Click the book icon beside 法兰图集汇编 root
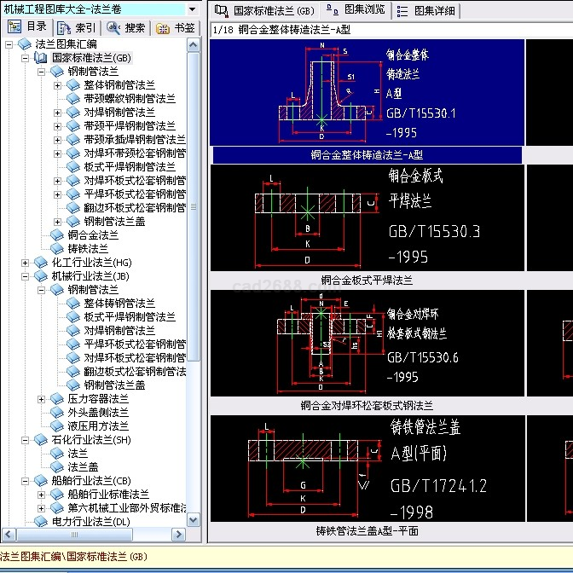The width and height of the screenshot is (573, 573). click(x=25, y=44)
